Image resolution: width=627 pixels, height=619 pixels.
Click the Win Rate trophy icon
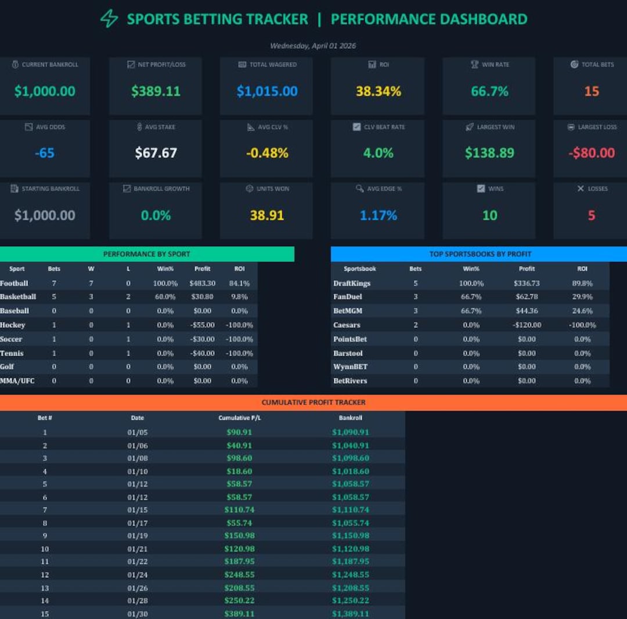(475, 64)
